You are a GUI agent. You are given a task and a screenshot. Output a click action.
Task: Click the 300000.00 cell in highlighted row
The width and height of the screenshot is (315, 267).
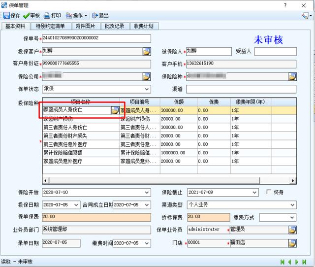[x=179, y=110]
